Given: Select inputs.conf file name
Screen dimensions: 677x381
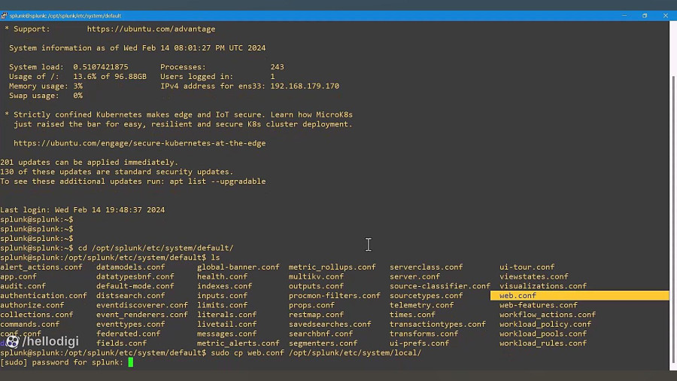Looking at the screenshot, I should [223, 295].
